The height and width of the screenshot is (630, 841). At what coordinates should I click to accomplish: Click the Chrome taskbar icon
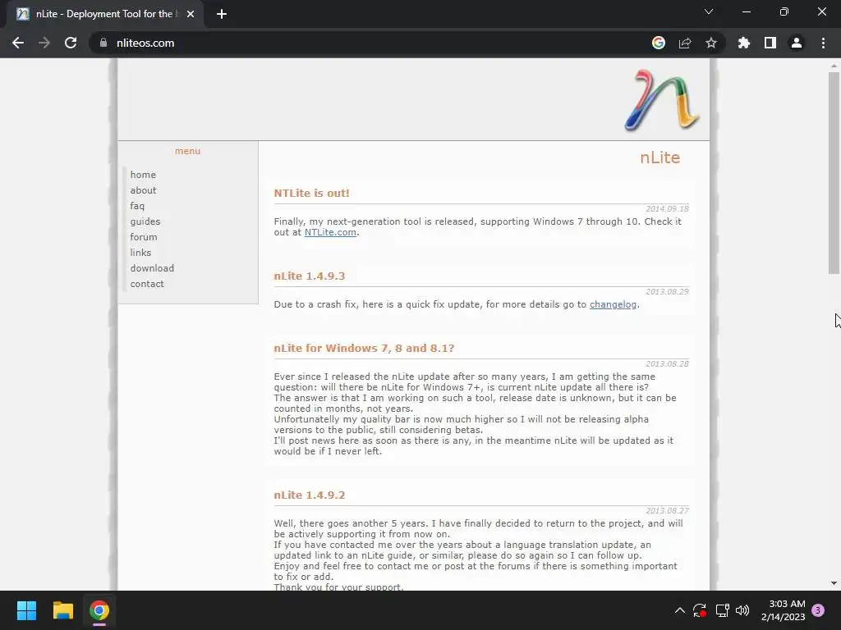click(99, 610)
